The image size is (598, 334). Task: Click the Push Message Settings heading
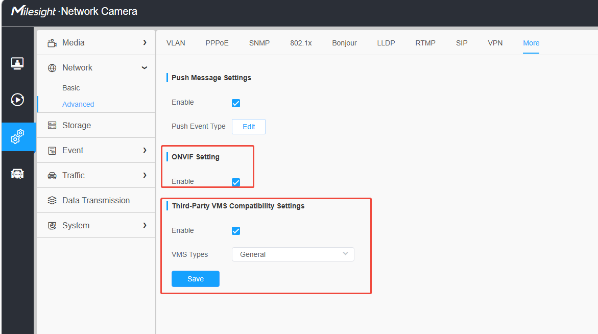(x=211, y=78)
